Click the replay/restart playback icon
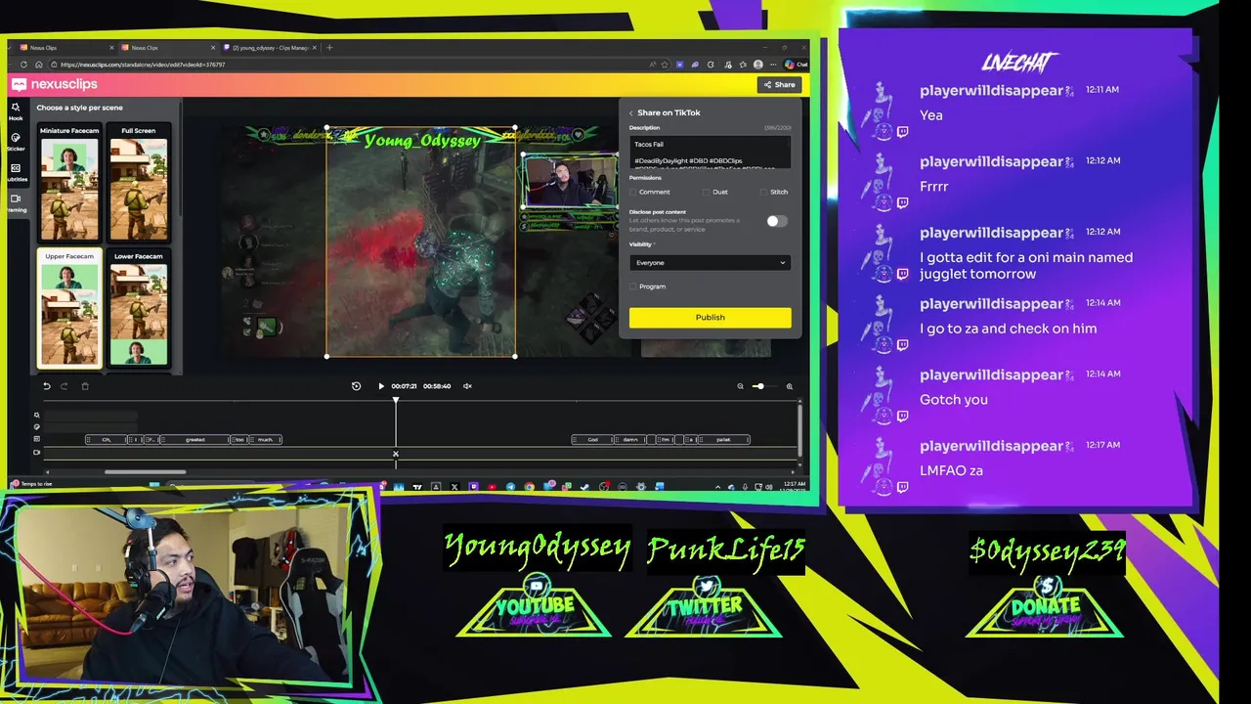1251x704 pixels. [357, 386]
